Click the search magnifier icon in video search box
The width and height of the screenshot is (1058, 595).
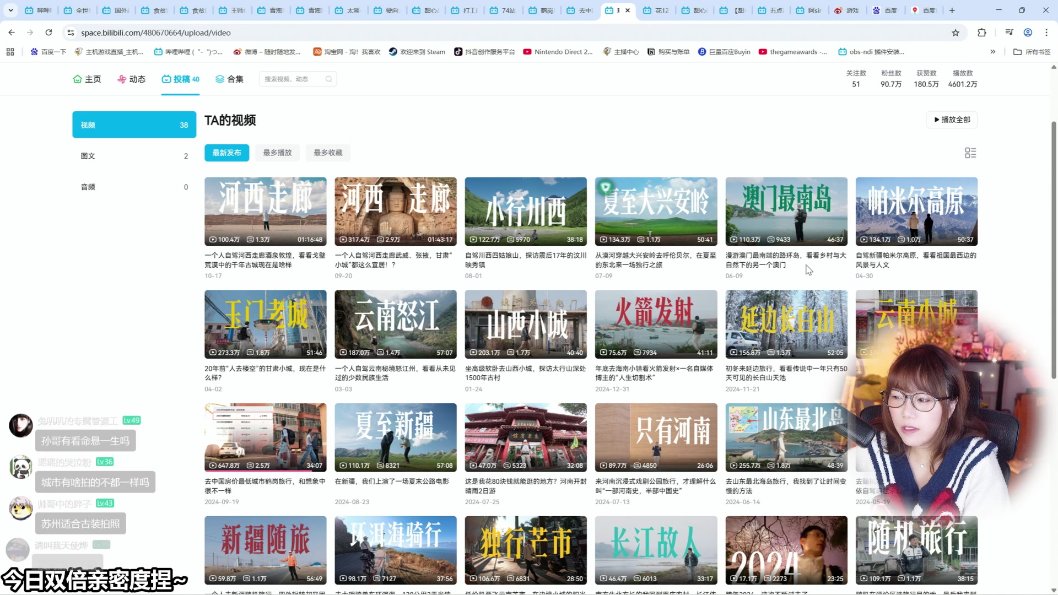coord(328,79)
